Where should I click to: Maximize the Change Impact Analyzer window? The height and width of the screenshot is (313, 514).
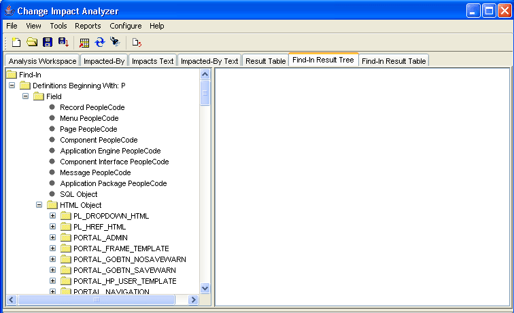[489, 11]
